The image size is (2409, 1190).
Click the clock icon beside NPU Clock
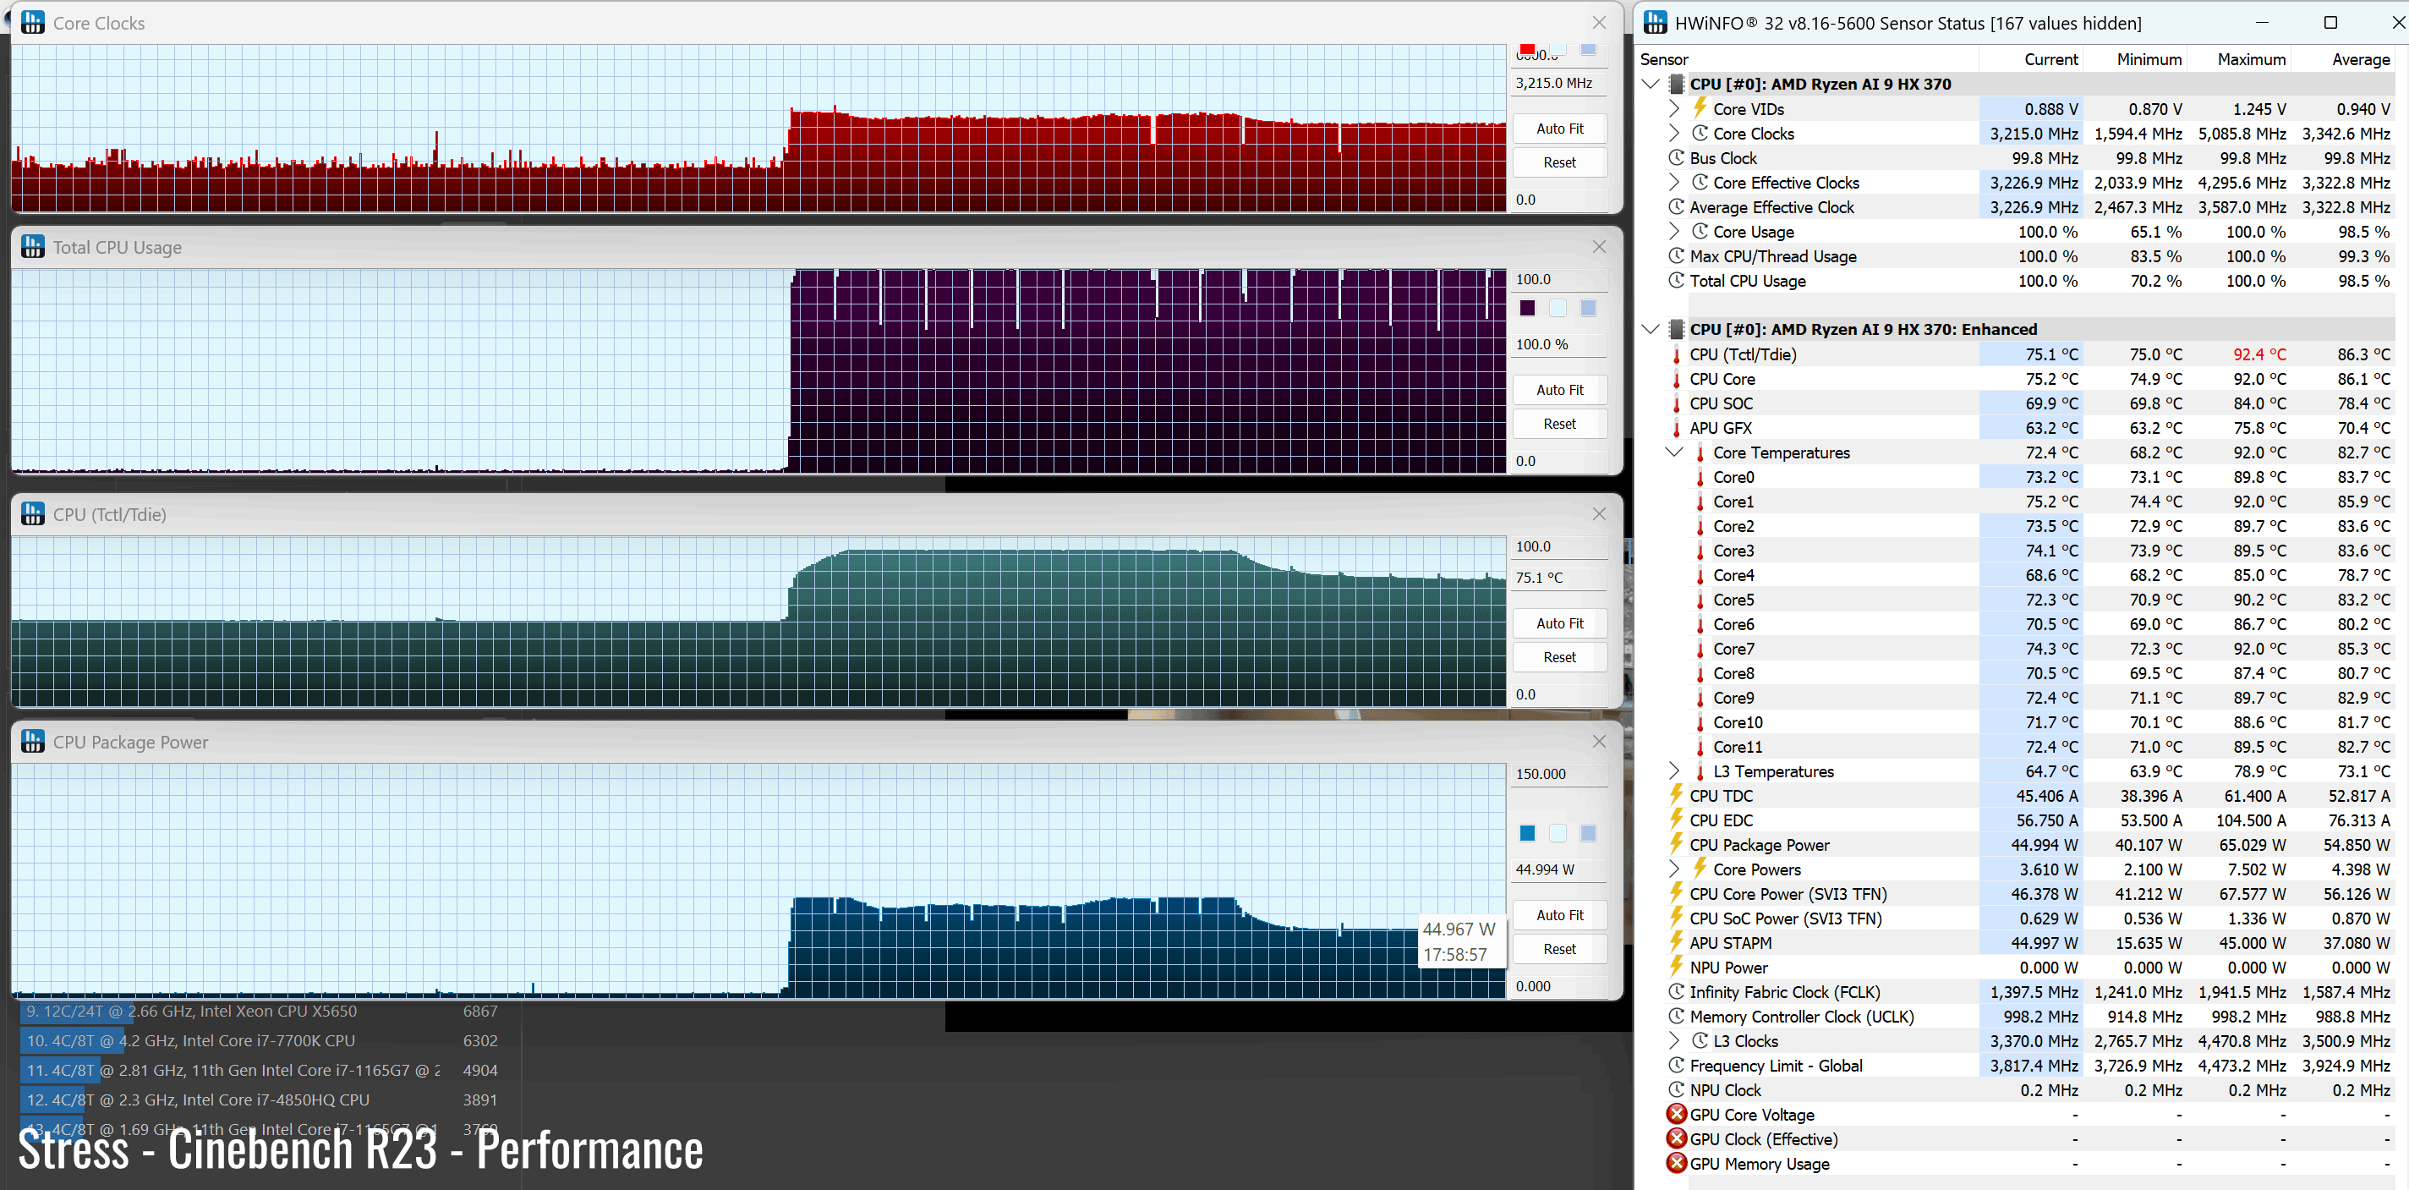point(1677,1090)
